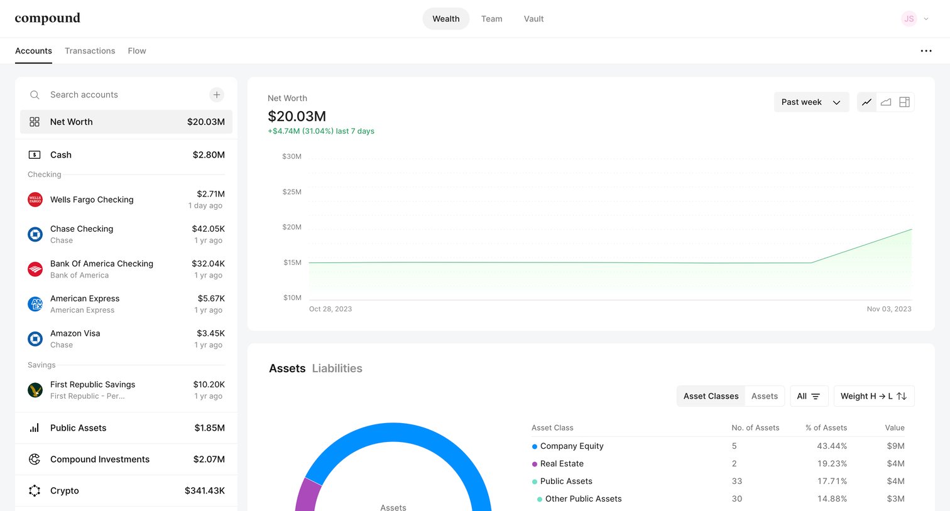Switch to the Vault section
Viewport: 950px width, 511px height.
pyautogui.click(x=534, y=19)
